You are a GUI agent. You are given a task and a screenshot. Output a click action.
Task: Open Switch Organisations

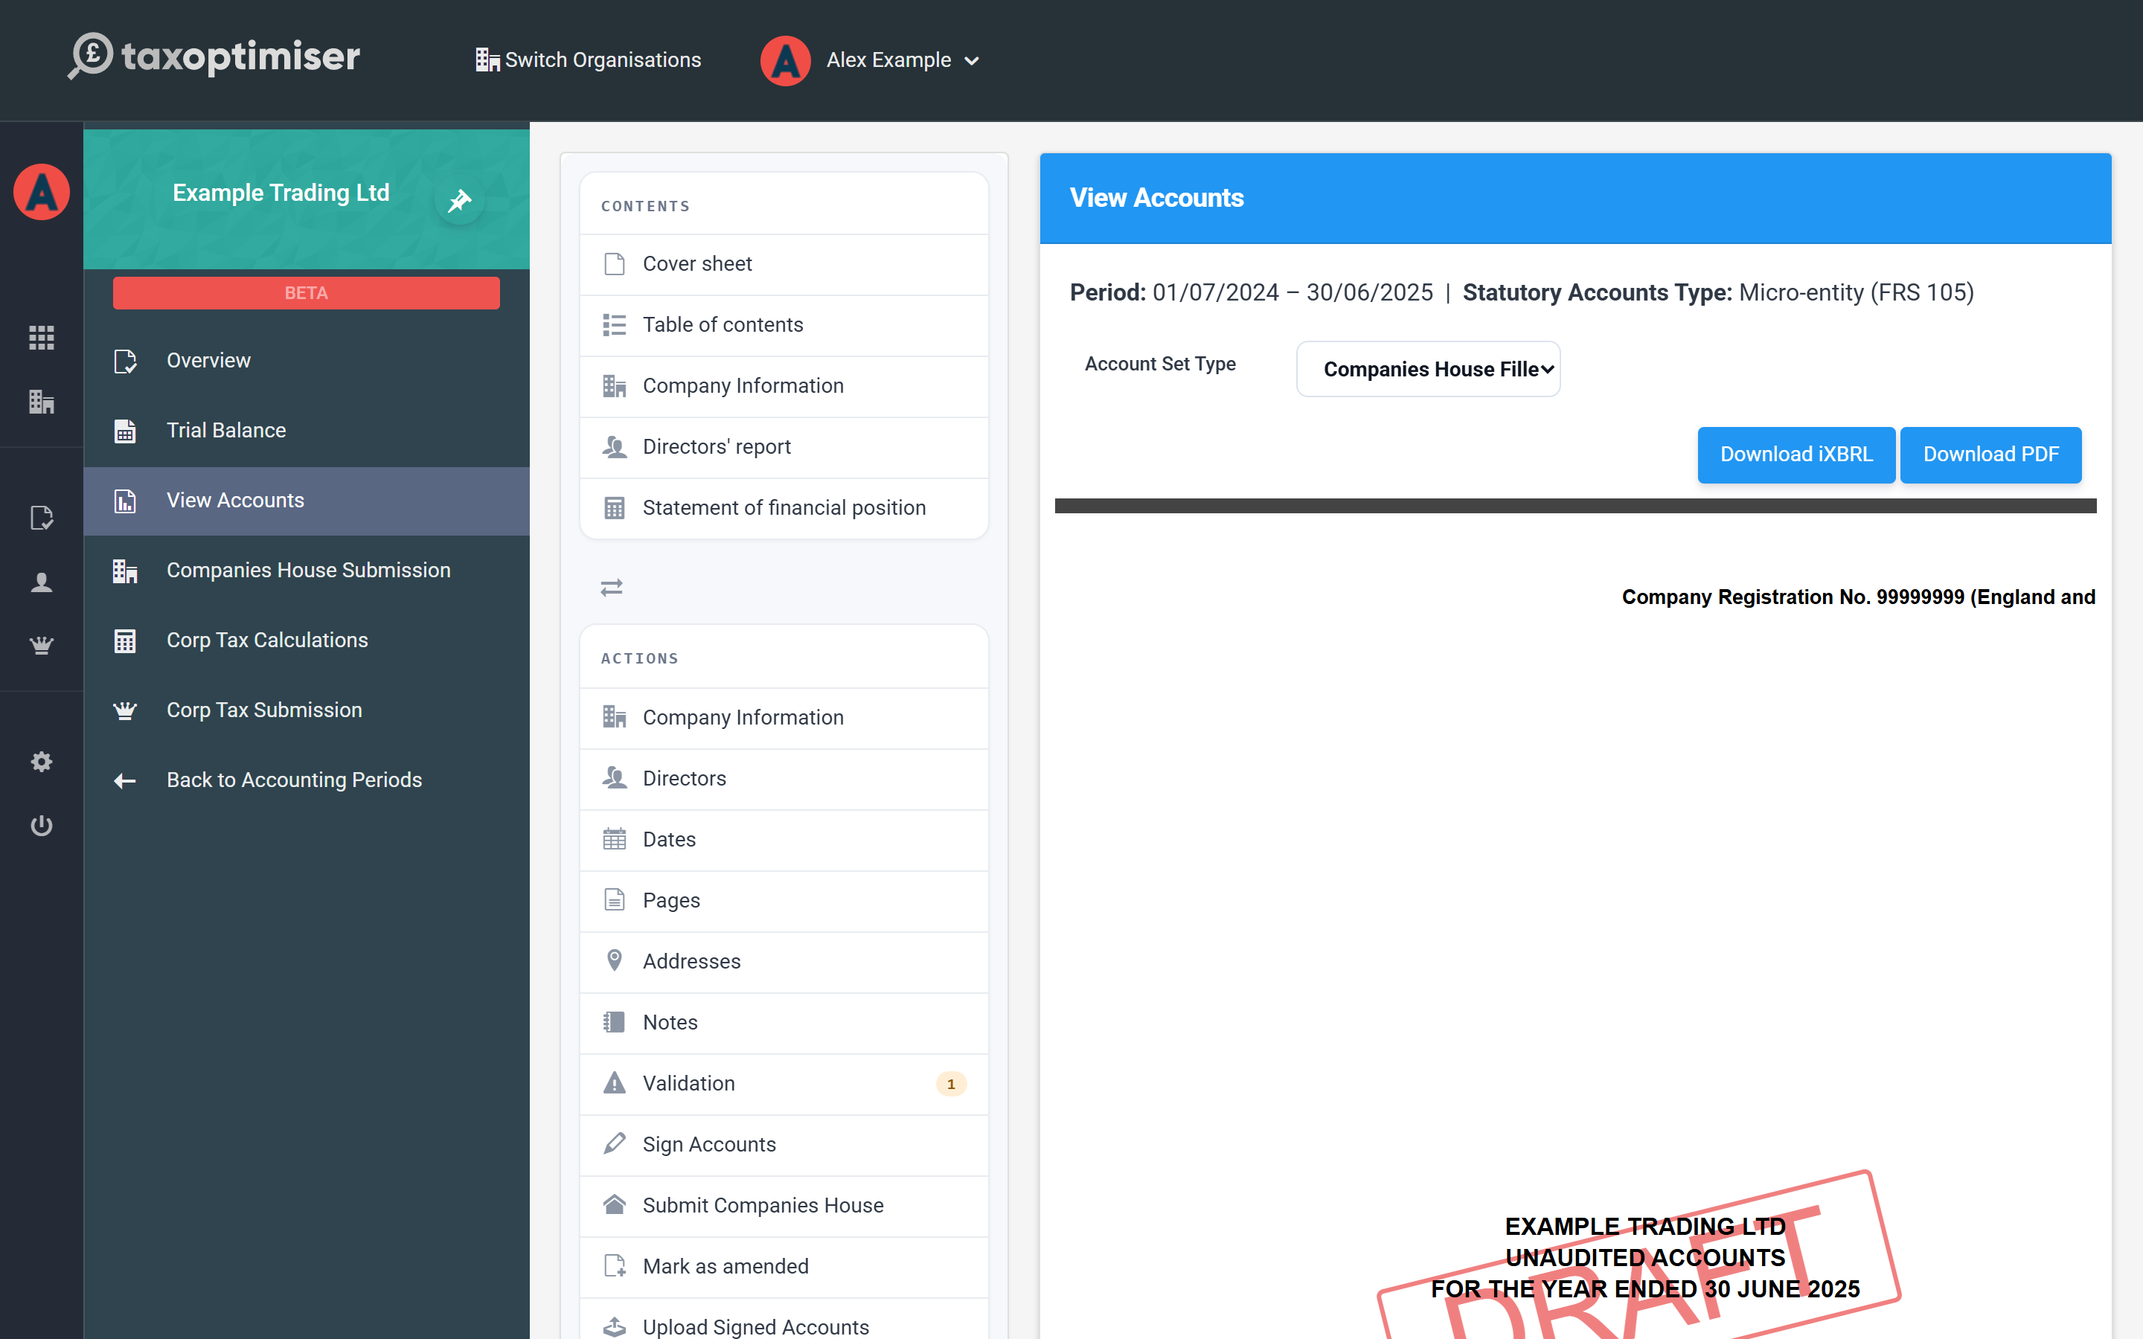tap(588, 60)
